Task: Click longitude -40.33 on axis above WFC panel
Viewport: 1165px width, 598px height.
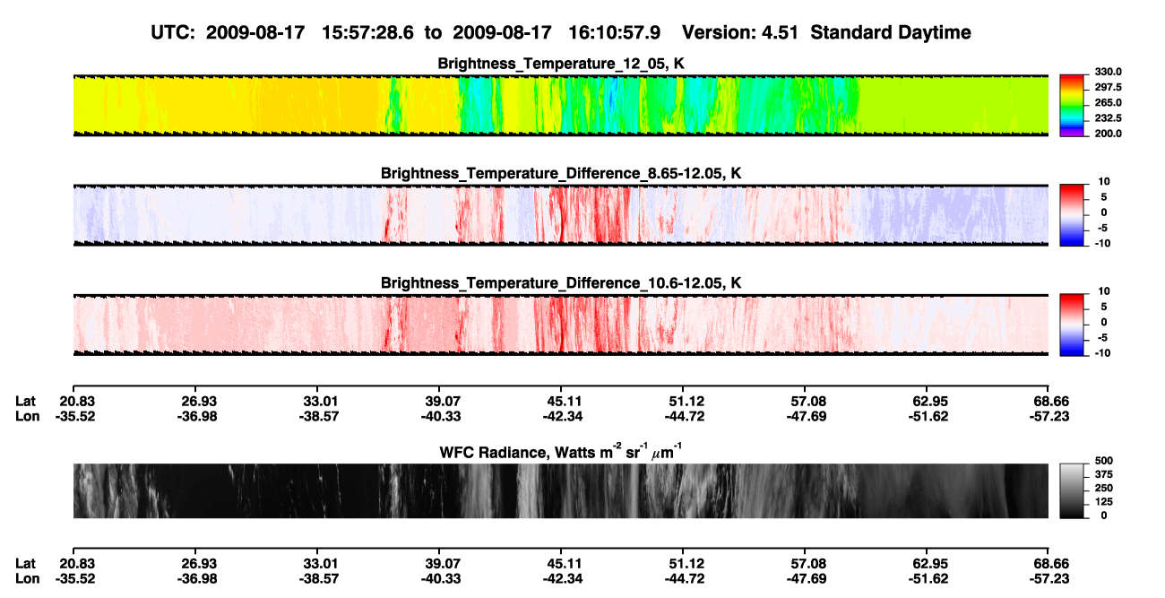Action: pyautogui.click(x=439, y=416)
